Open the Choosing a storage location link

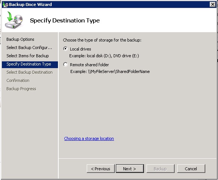coord(89,138)
